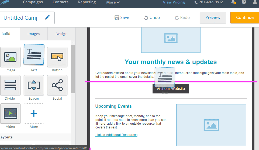Click the Visit our Website button in email
The image size is (259, 150).
(171, 89)
